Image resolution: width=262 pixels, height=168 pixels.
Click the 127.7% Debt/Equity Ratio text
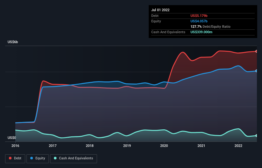click(211, 27)
